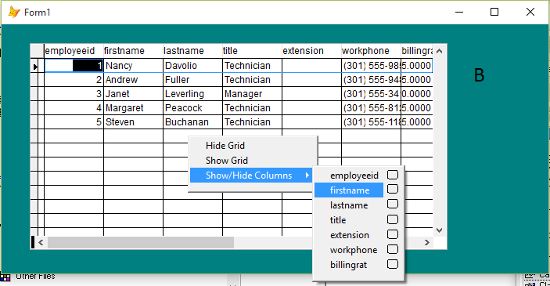550x286 pixels.
Task: Click the horizontal scrollbar thumb
Action: 141,242
